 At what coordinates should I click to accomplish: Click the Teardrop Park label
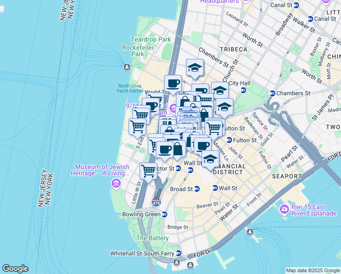151,40
